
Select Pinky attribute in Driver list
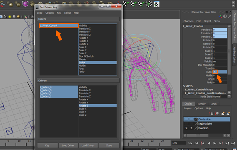pyautogui.click(x=98, y=72)
